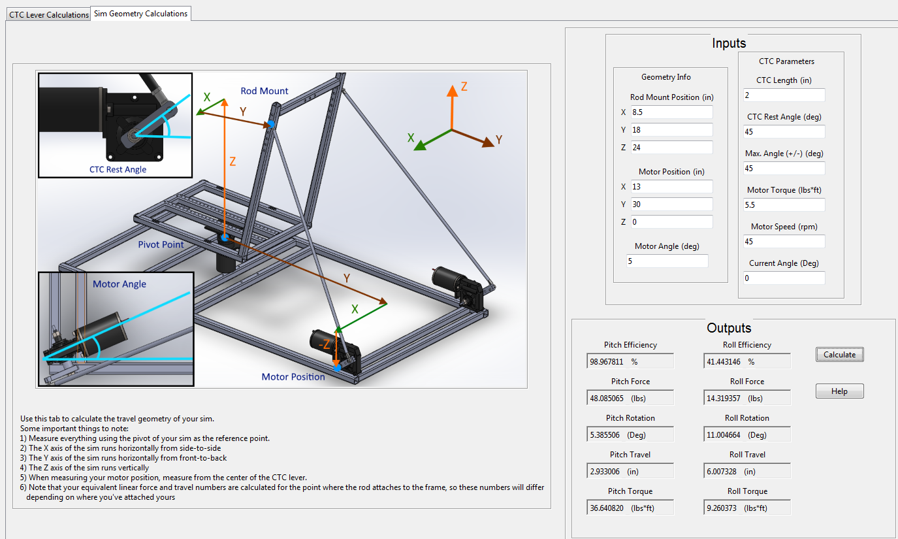Image resolution: width=898 pixels, height=539 pixels.
Task: Focus the Motor Angle (deg) field
Action: (x=667, y=261)
